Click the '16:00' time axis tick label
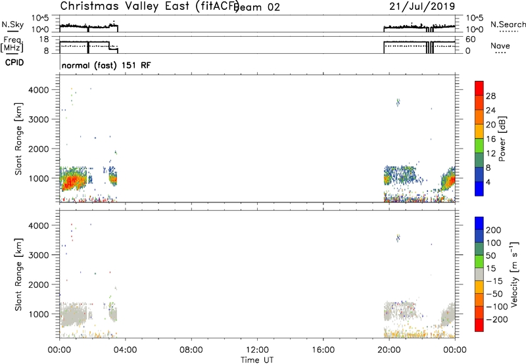This screenshot has height=364, width=526. 323,350
